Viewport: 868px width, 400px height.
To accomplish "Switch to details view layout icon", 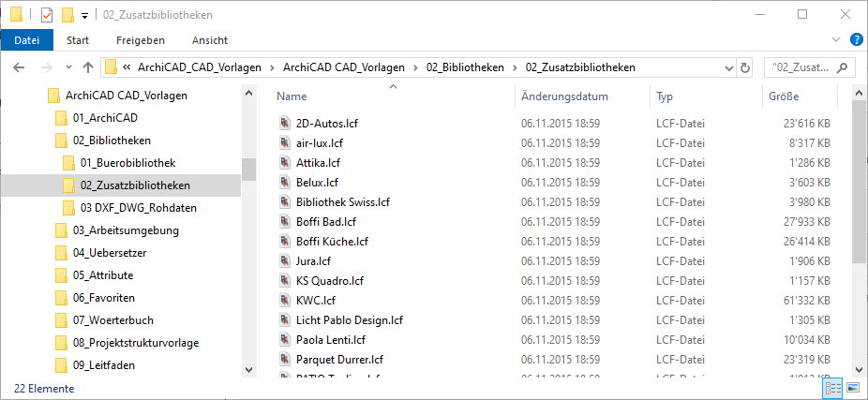I will click(832, 387).
